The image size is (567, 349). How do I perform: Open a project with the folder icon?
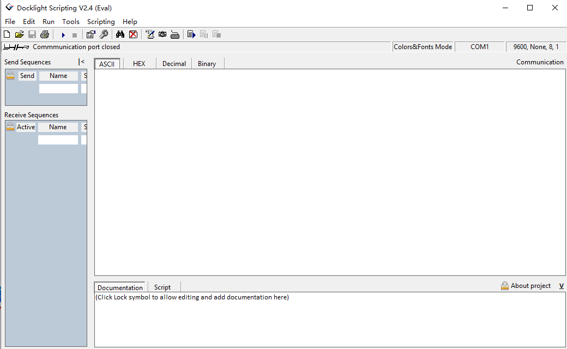pos(20,34)
